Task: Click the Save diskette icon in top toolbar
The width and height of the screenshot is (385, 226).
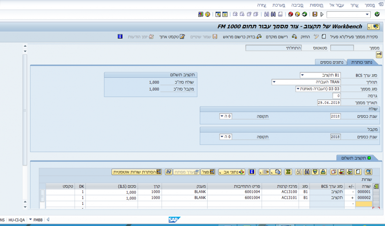Action: (x=315, y=14)
